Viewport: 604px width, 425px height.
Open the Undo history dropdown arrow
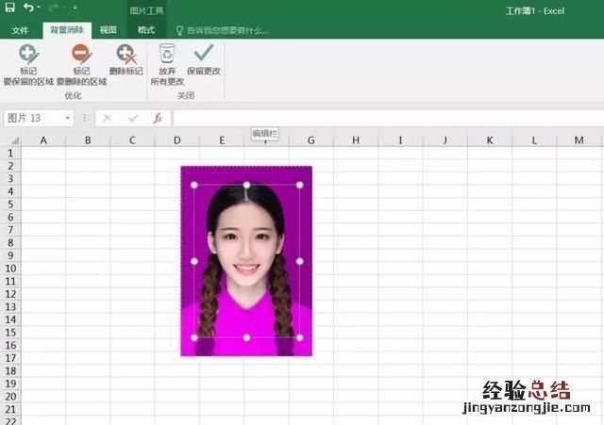(41, 8)
